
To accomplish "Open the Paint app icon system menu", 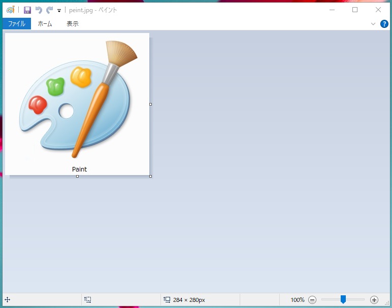I will pos(10,10).
